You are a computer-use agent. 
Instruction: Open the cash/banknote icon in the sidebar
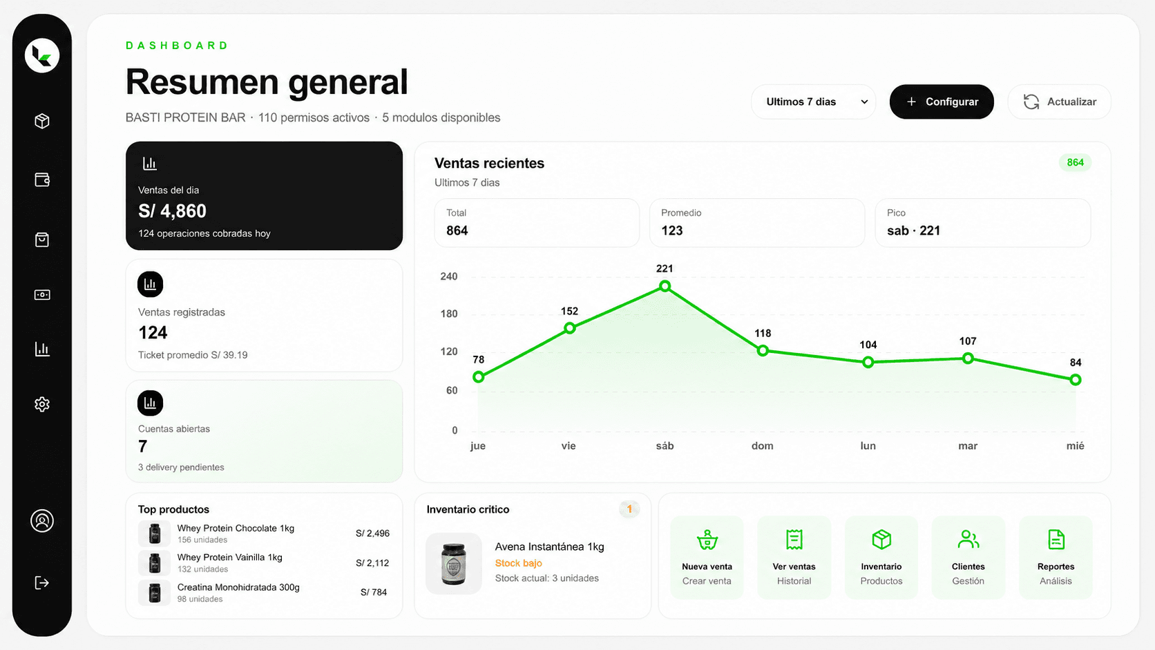click(x=42, y=295)
